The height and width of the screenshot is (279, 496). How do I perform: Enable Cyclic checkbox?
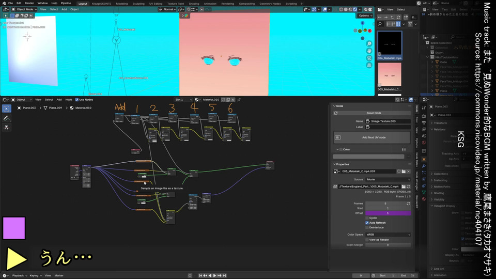367,218
